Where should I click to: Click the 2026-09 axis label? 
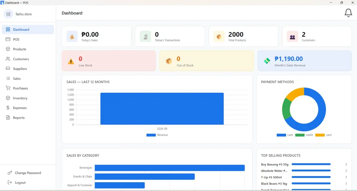pos(162,129)
